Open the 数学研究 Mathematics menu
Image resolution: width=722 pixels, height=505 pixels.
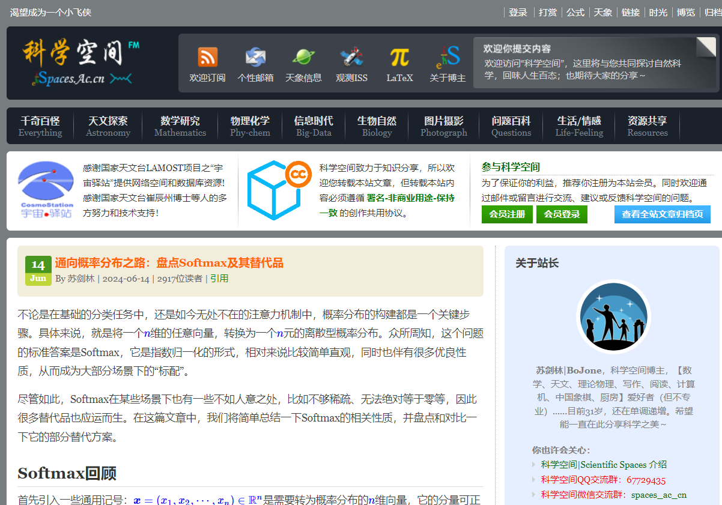(x=180, y=126)
